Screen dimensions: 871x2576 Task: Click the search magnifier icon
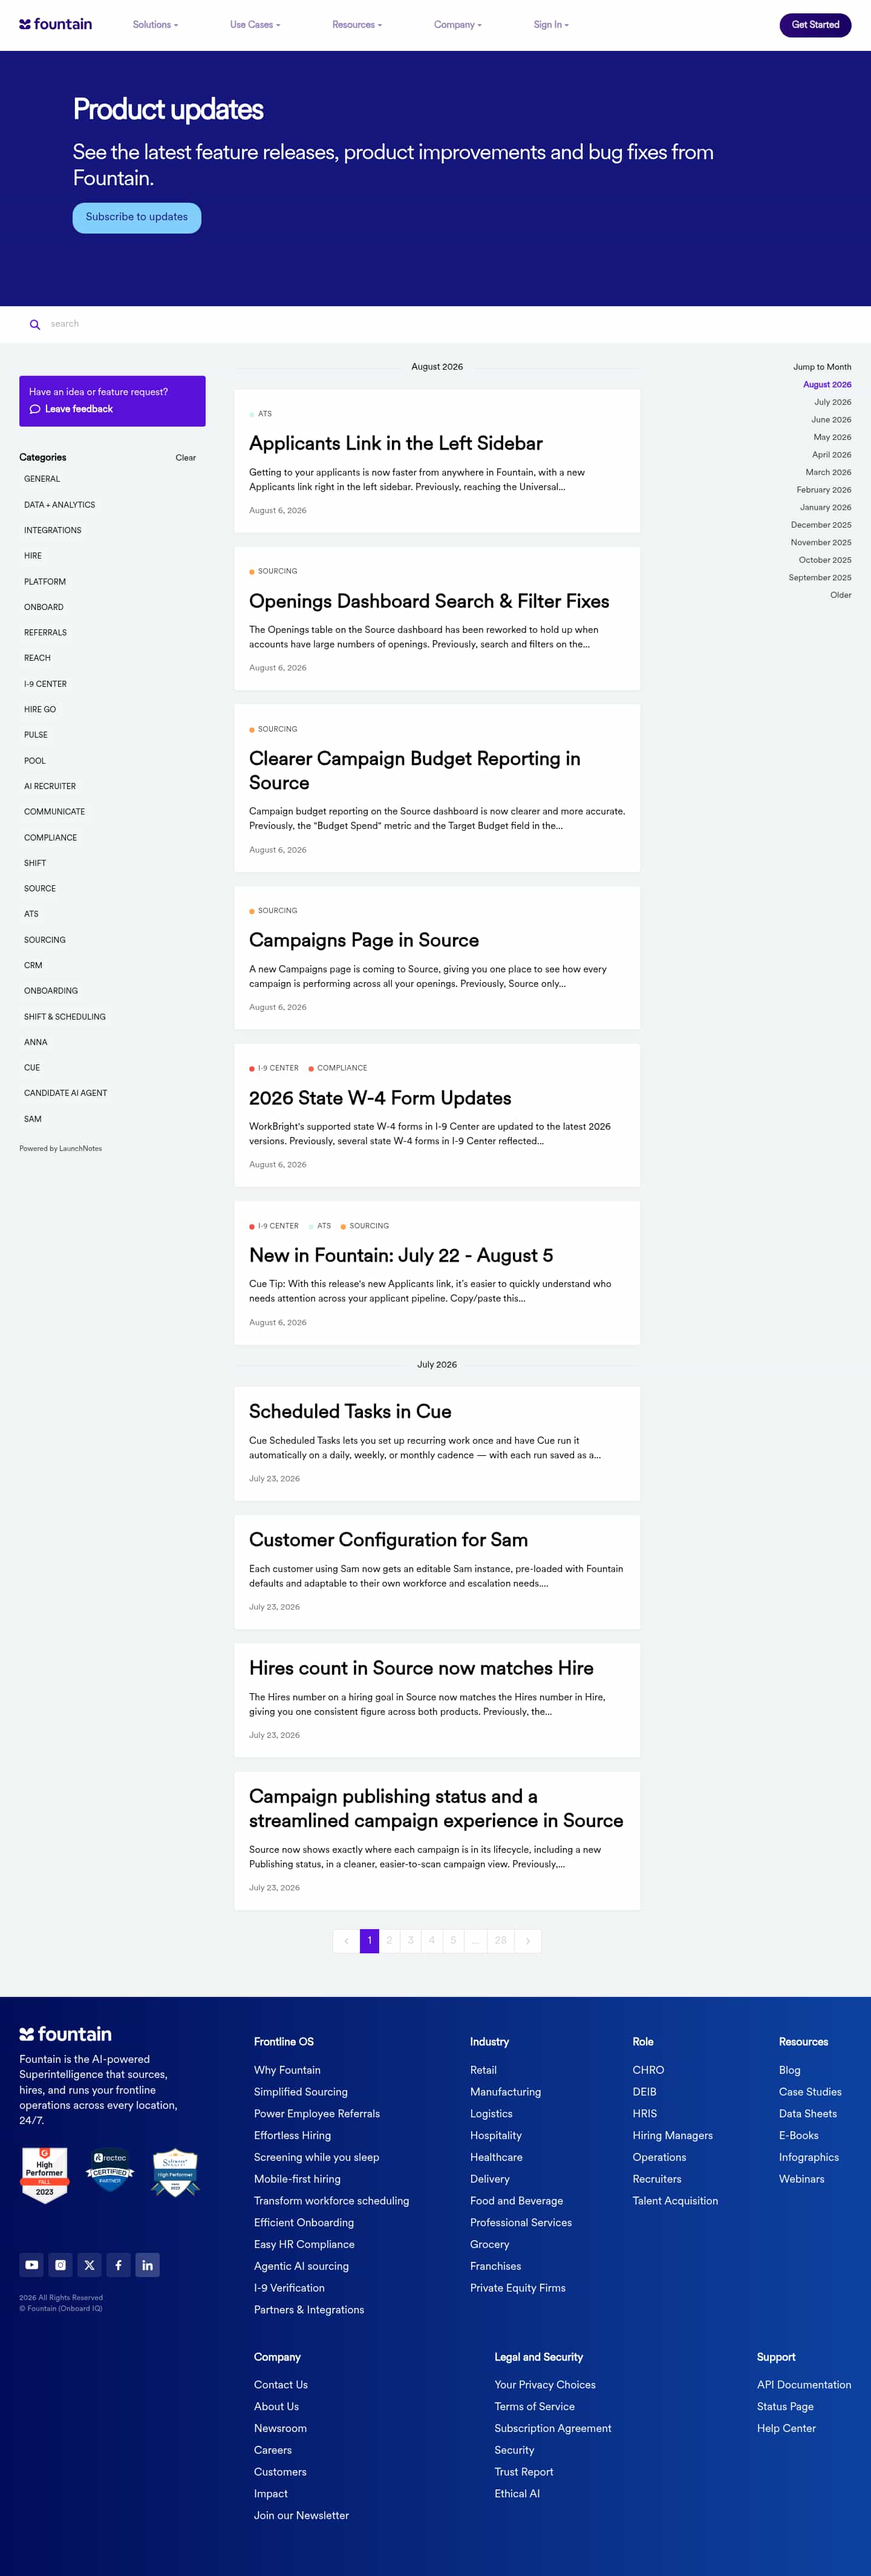[x=35, y=324]
